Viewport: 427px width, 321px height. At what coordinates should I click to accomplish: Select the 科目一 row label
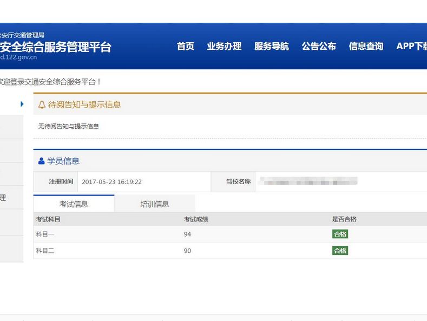tap(45, 234)
